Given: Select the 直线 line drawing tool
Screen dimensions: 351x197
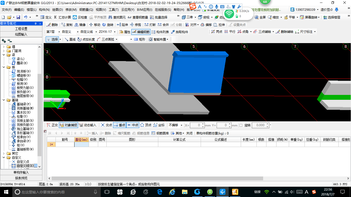Looking at the screenshot, I should click(70, 39).
